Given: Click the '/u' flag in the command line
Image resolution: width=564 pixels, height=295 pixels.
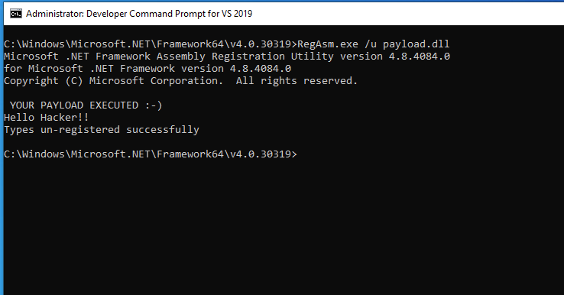Looking at the screenshot, I should click(x=371, y=44).
